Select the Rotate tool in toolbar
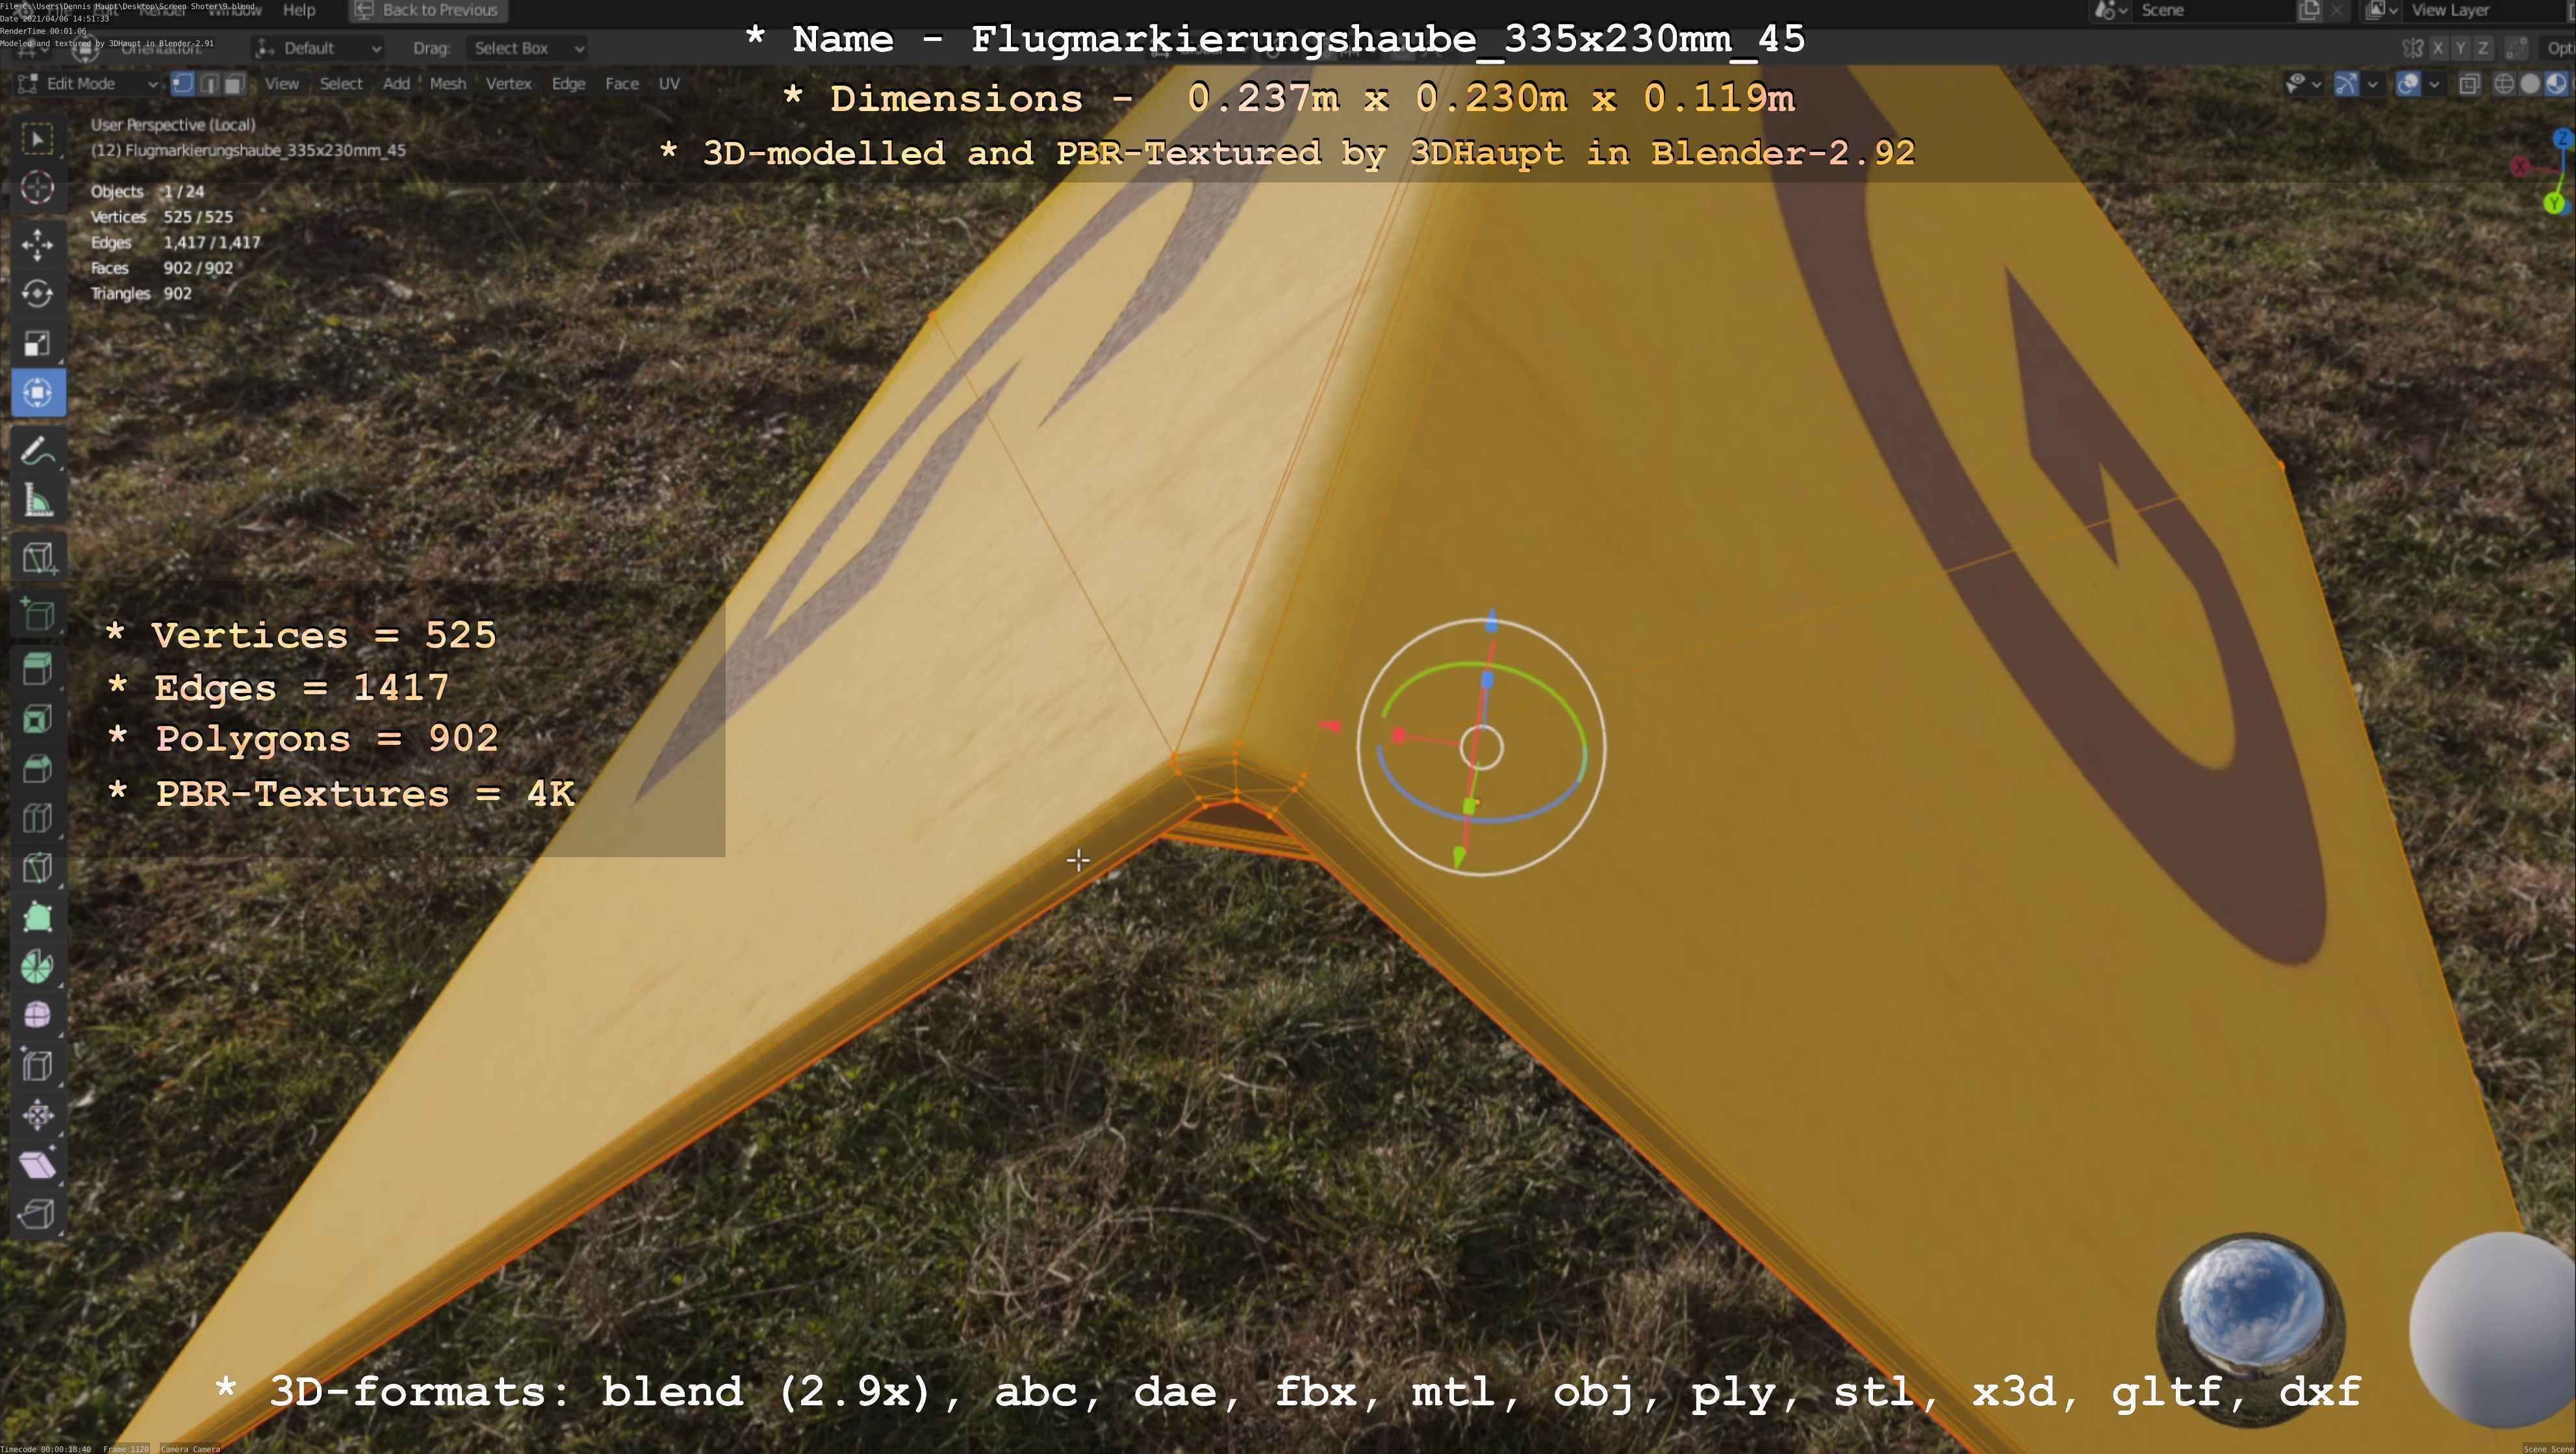2576x1454 pixels. point(37,294)
